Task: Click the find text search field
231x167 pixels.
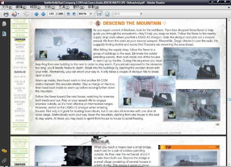Action: click(x=127, y=14)
